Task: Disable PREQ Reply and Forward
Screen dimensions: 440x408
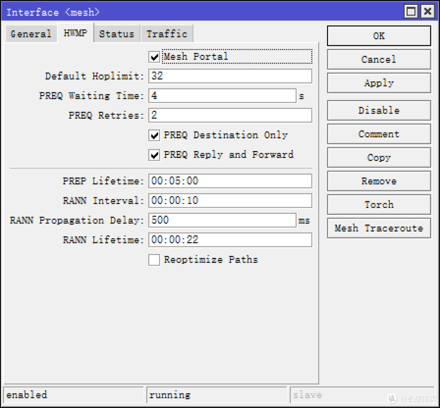Action: point(154,155)
